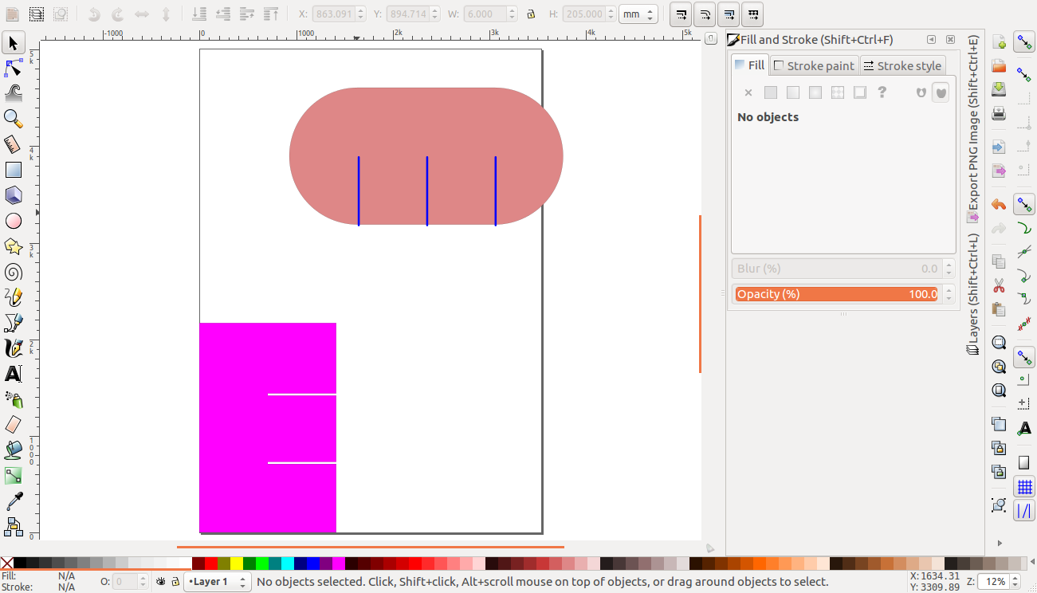Choose the Calligraphy tool
The width and height of the screenshot is (1037, 593).
tap(14, 348)
